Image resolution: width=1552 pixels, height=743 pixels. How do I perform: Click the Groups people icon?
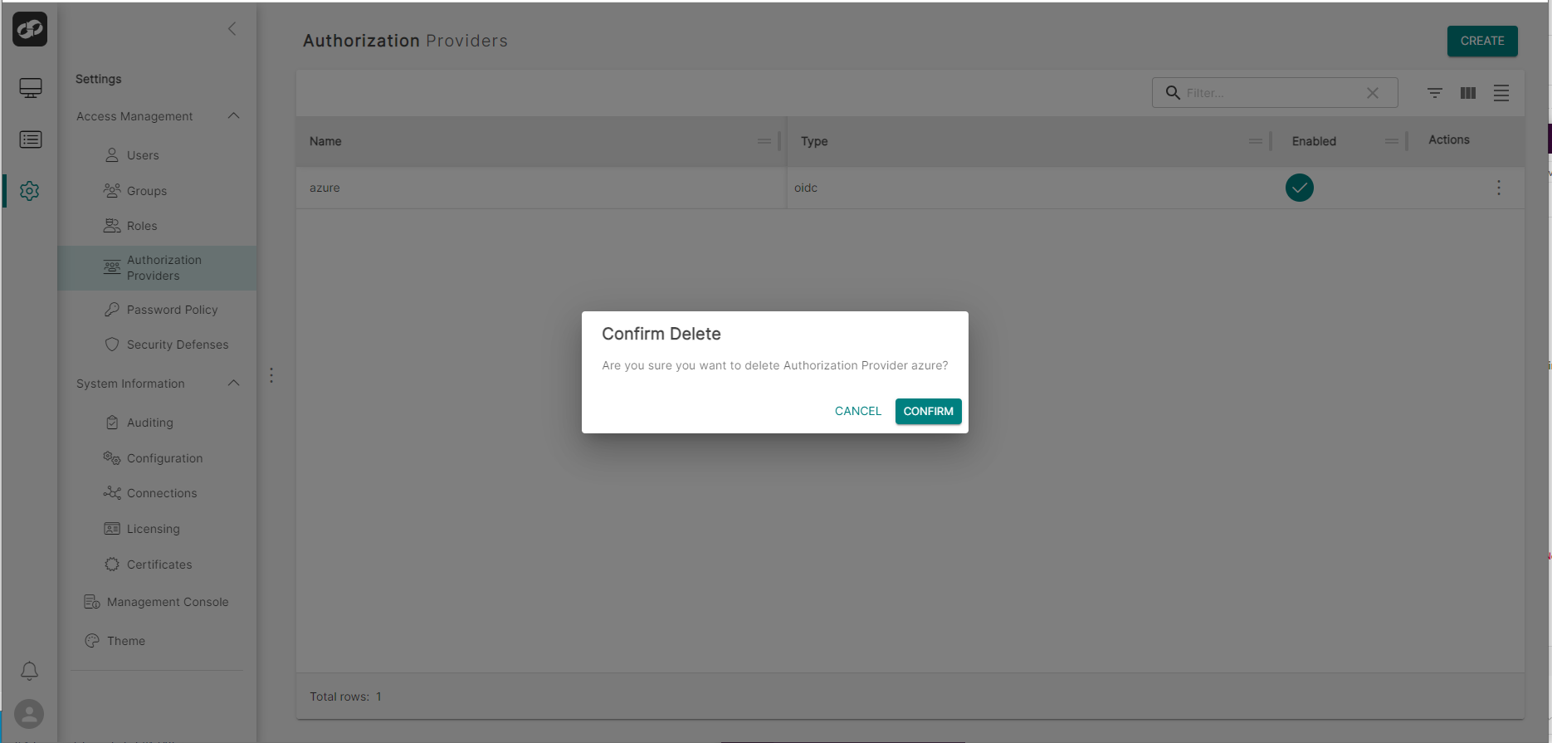pyautogui.click(x=112, y=190)
